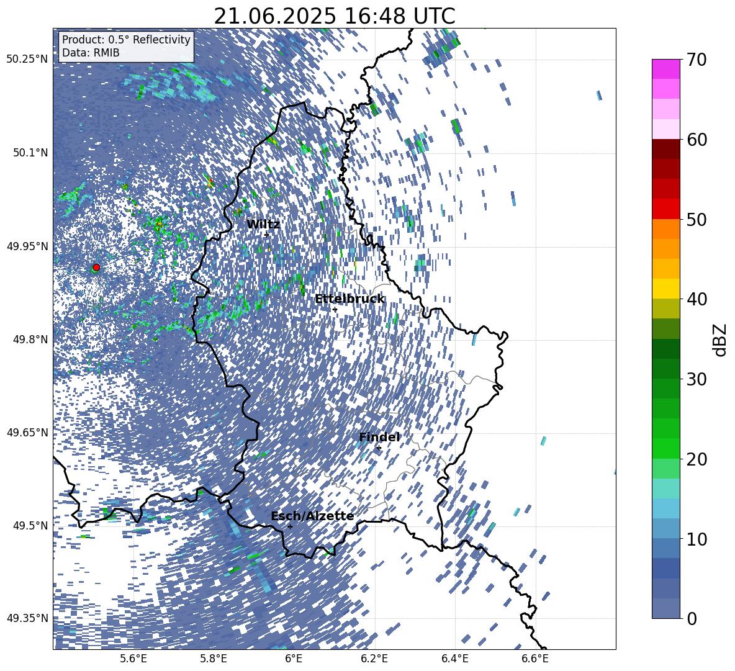Click the Wiltz cross marker
735x671 pixels.
[x=267, y=235]
